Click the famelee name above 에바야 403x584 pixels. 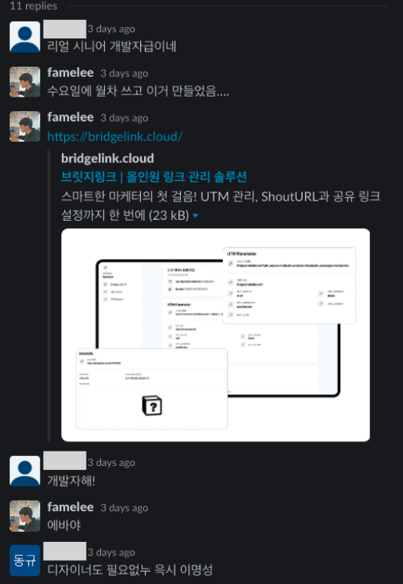[x=70, y=507]
